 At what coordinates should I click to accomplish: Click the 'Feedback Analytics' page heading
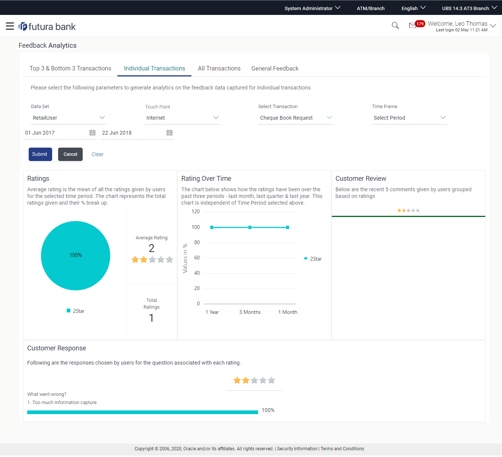pyautogui.click(x=48, y=45)
